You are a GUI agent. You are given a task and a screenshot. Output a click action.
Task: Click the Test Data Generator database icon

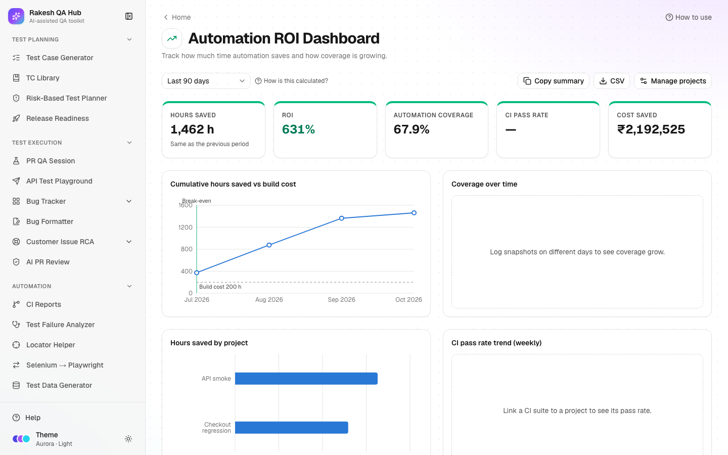16,385
